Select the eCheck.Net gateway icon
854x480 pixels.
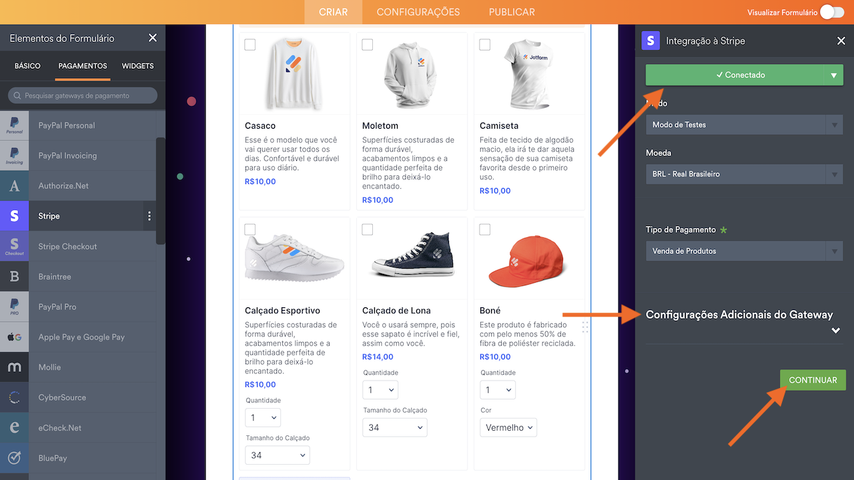(x=14, y=428)
